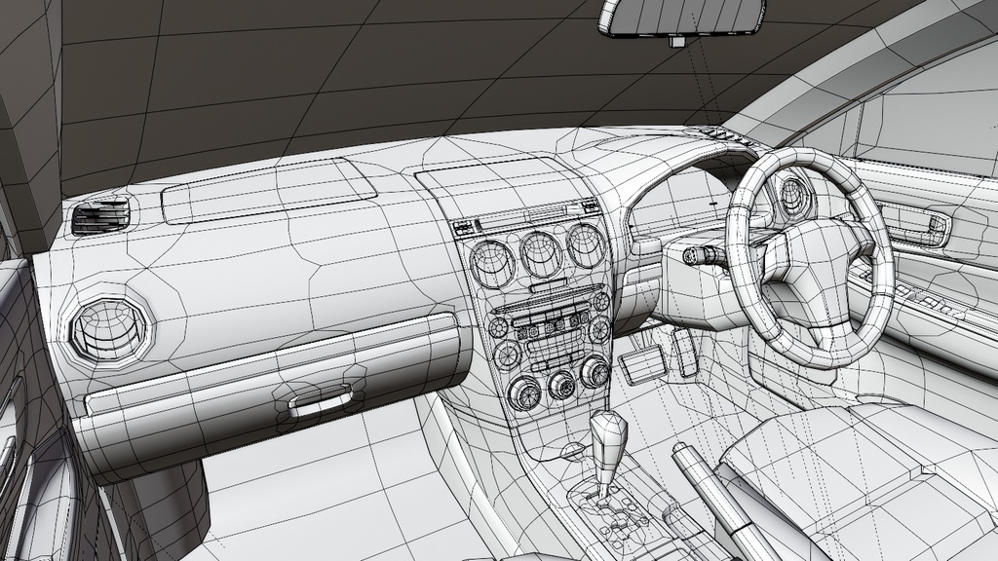
Task: Click the brake pedal
Action: [x=642, y=367]
